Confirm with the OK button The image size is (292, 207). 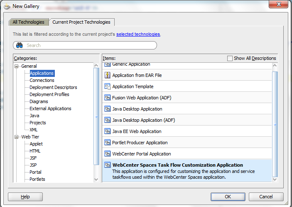228,197
